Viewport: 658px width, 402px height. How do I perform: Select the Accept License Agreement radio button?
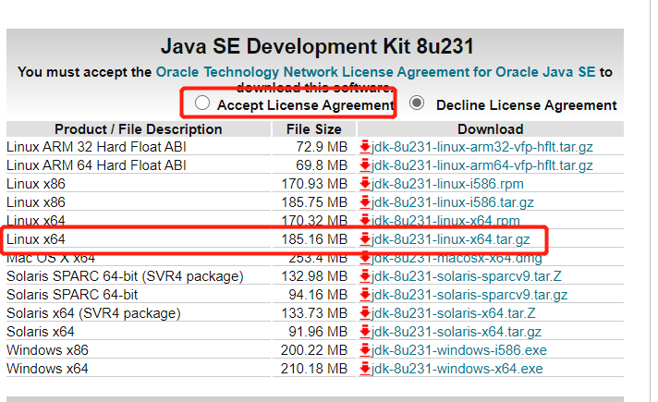(201, 103)
